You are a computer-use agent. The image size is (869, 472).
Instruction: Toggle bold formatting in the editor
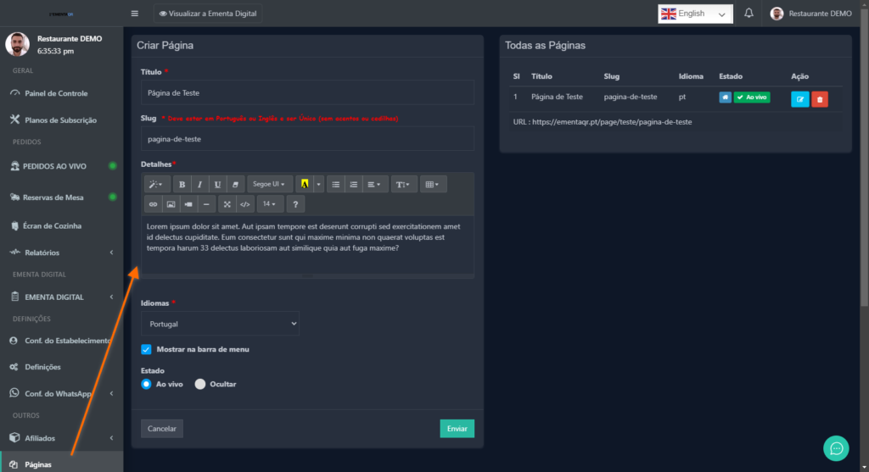pos(182,184)
